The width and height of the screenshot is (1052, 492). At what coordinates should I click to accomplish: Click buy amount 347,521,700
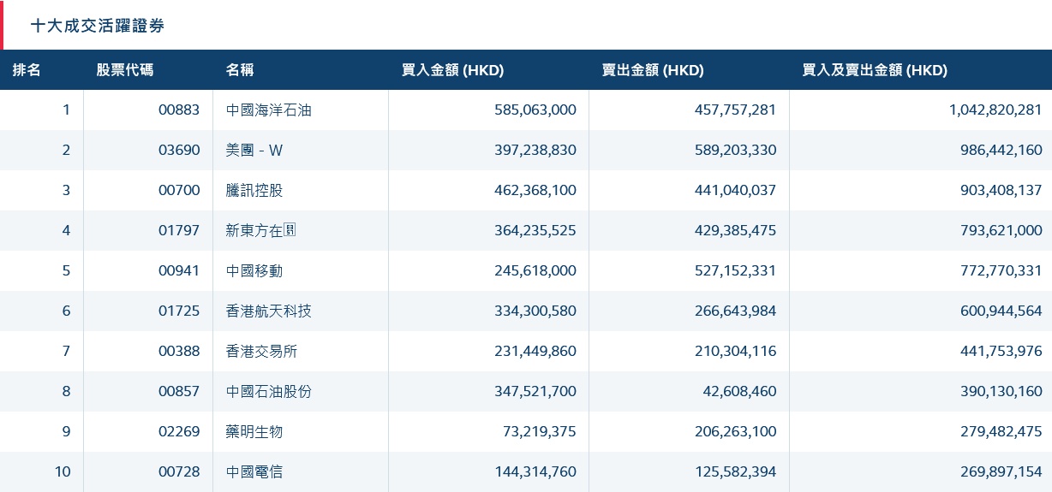coord(535,391)
